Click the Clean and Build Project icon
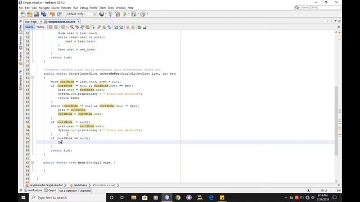 click(118, 14)
